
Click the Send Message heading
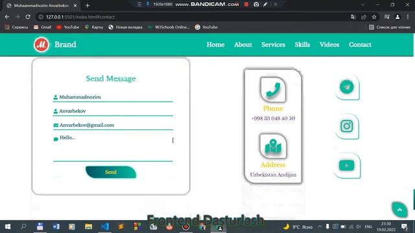point(111,78)
